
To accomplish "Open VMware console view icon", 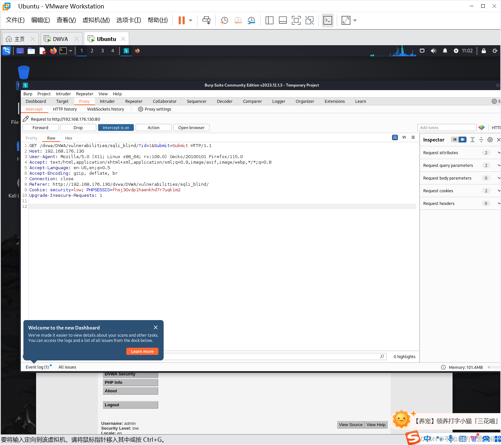I will [328, 20].
